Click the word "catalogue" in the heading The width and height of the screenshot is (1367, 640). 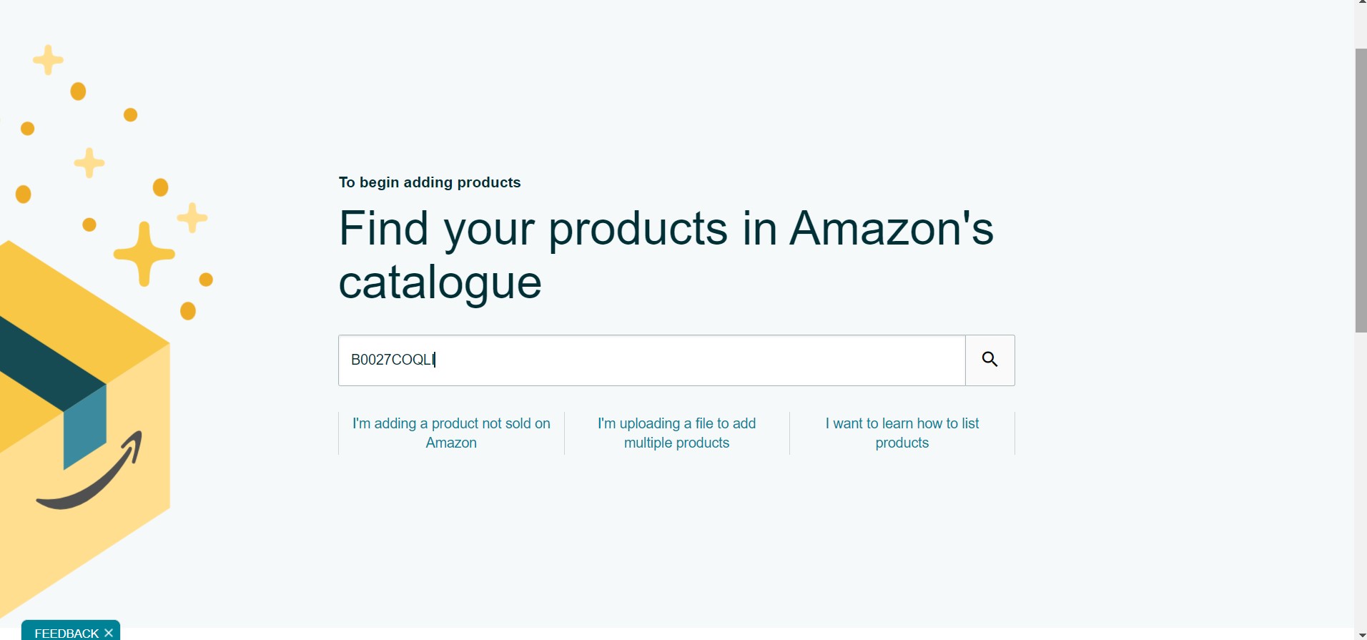coord(440,282)
